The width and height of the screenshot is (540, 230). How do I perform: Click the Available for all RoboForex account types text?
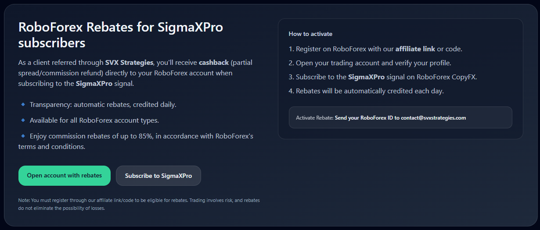(x=94, y=120)
